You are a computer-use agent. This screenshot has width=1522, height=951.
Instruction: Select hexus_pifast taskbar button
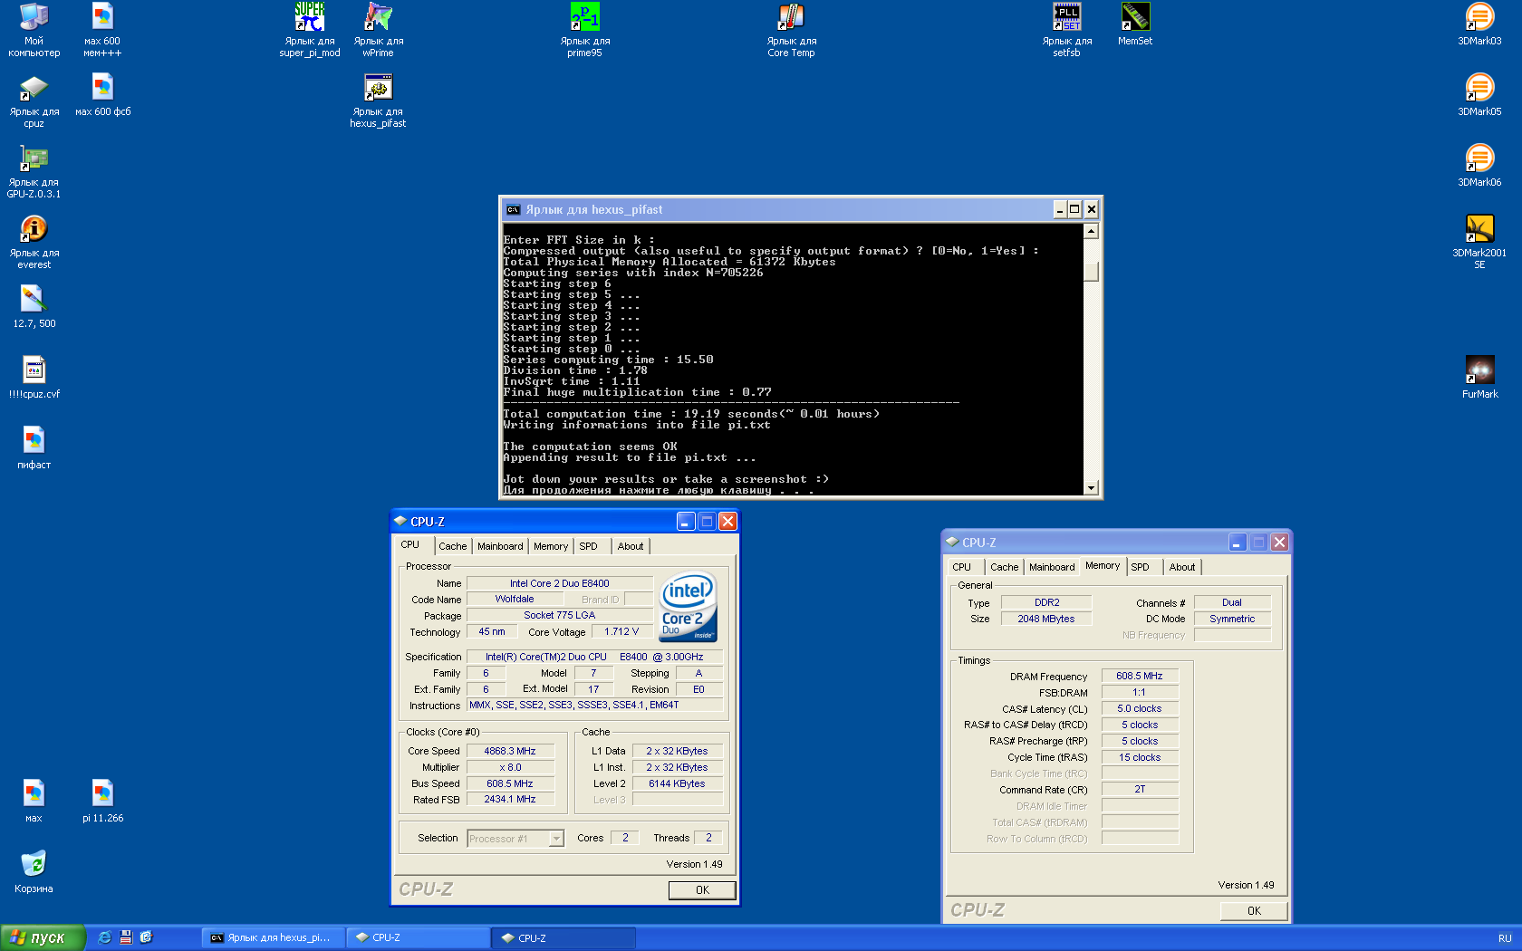(x=273, y=938)
